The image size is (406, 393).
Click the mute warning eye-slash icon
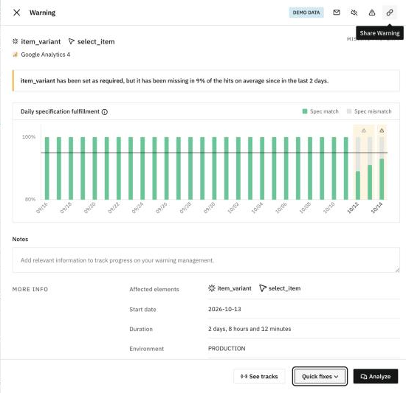click(354, 13)
